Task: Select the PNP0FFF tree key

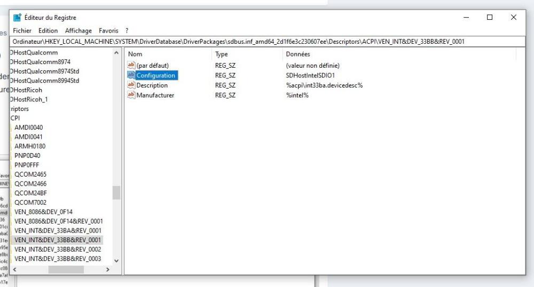Action: click(x=27, y=165)
